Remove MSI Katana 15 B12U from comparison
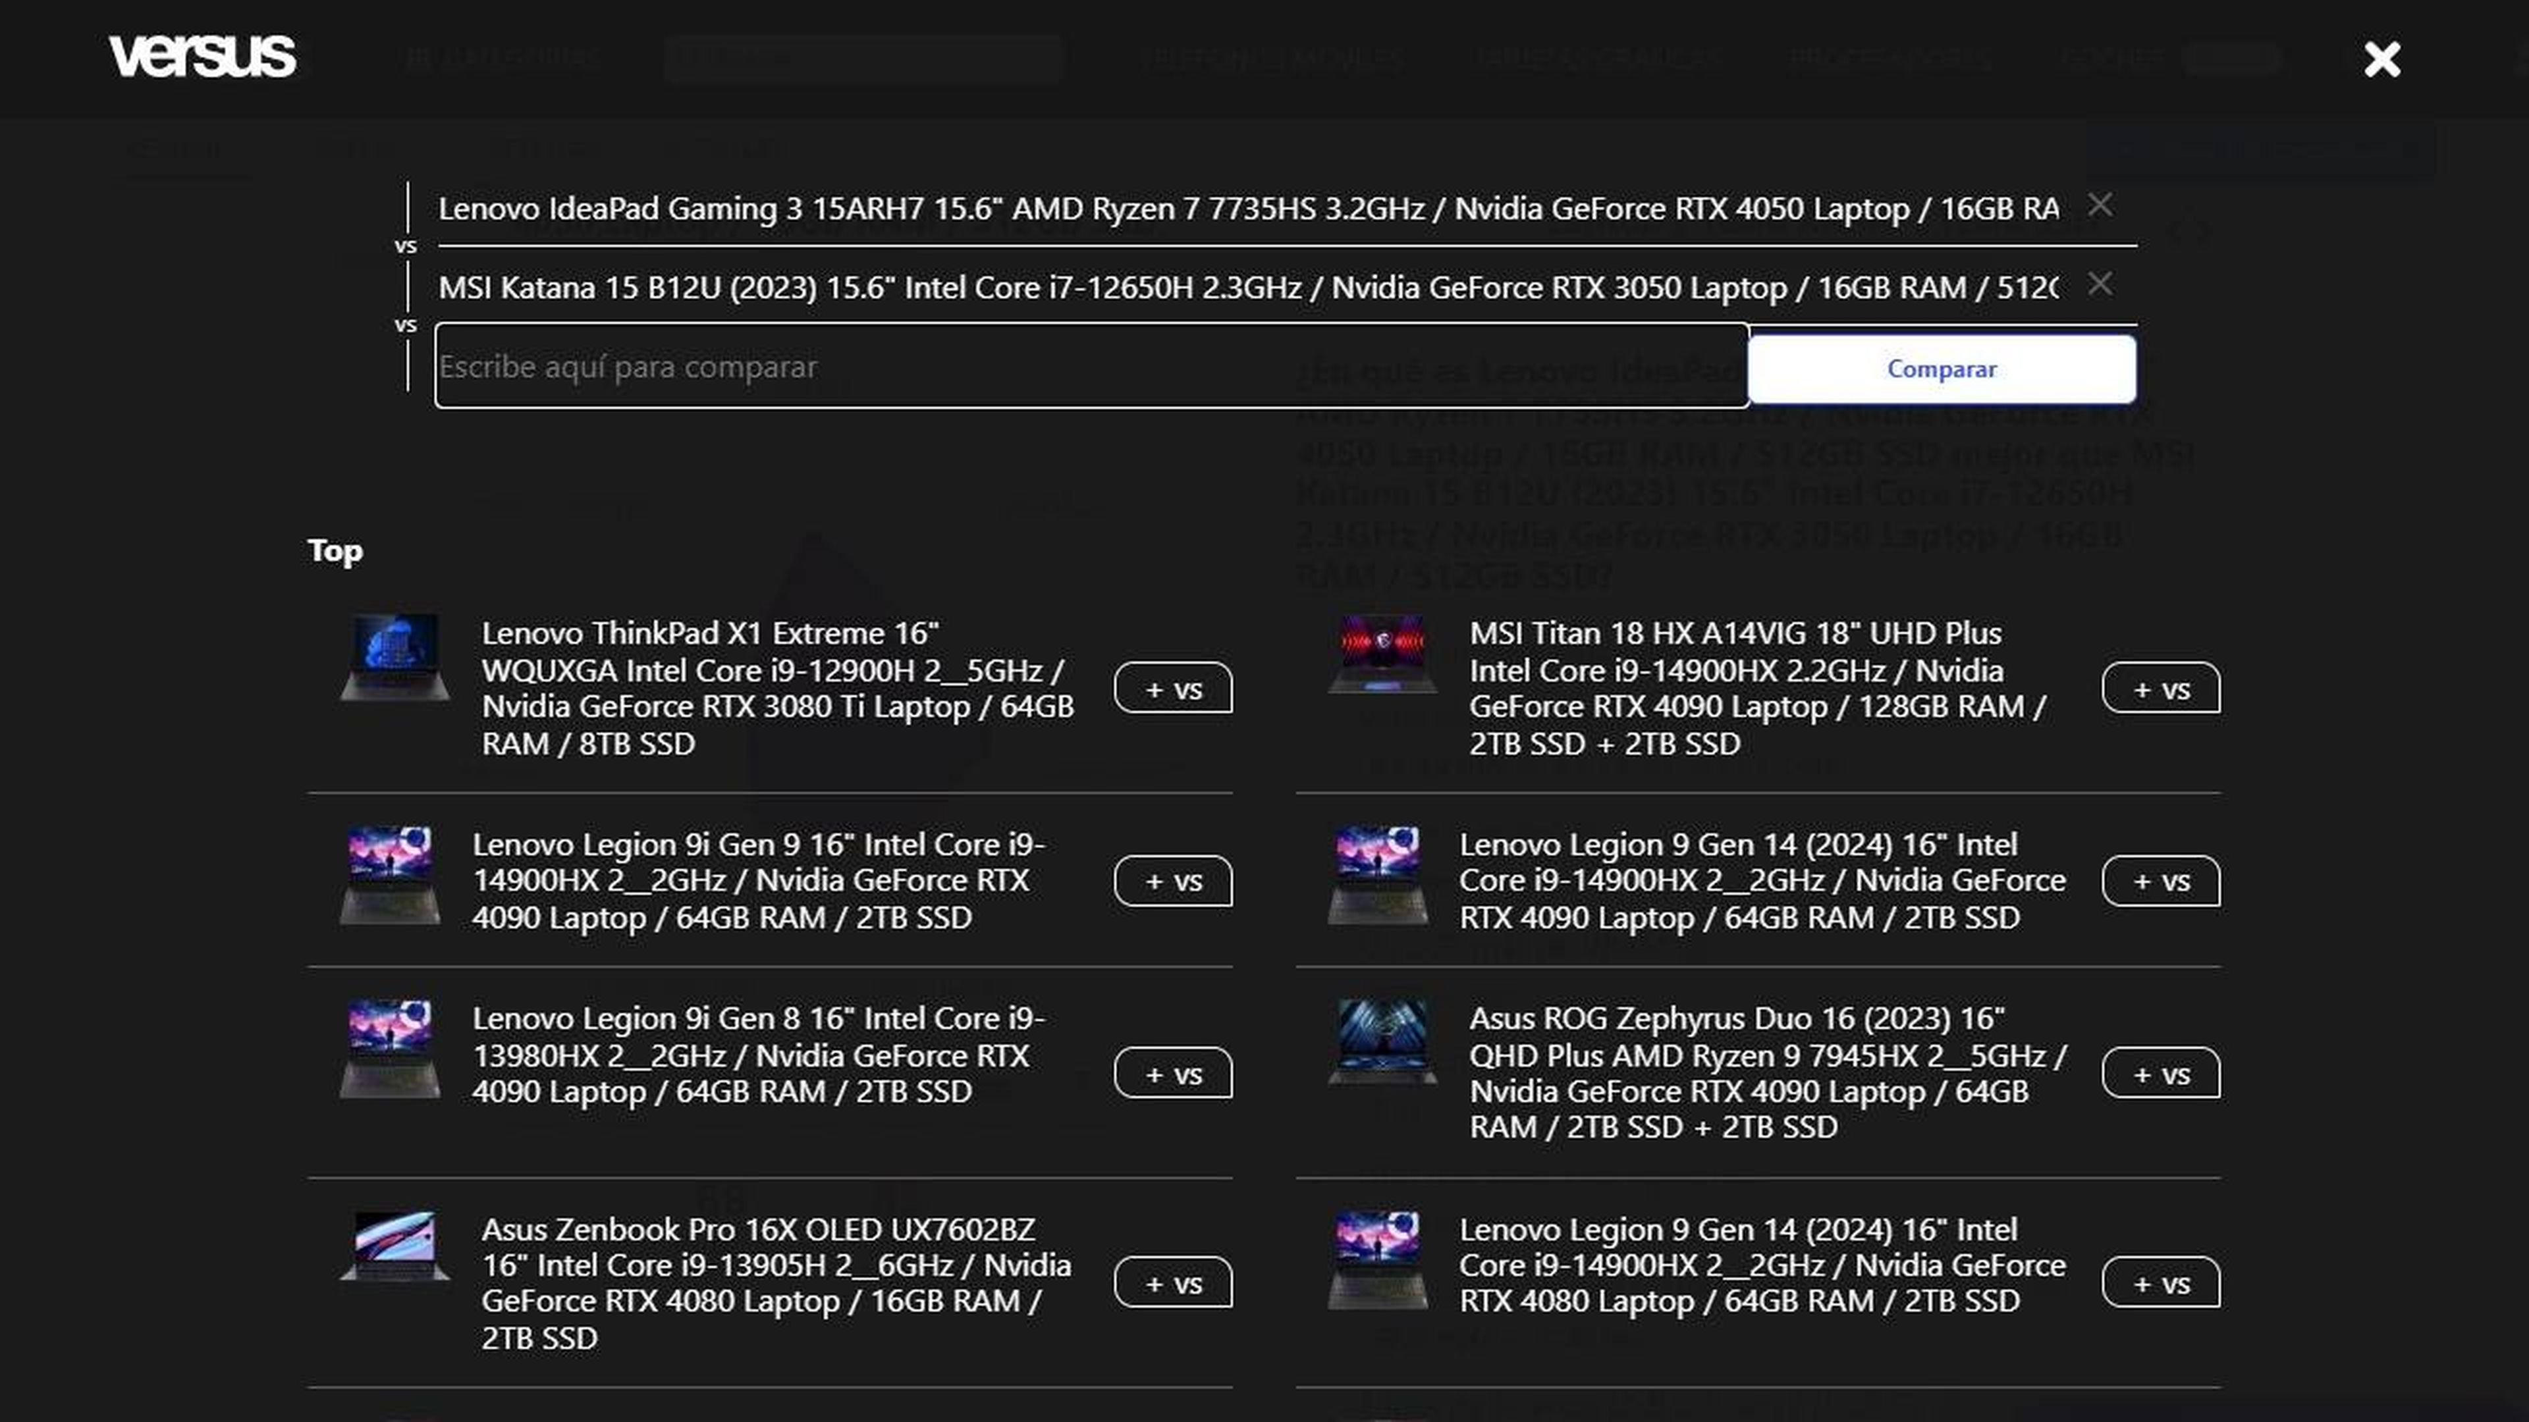The height and width of the screenshot is (1422, 2529). pyautogui.click(x=2100, y=284)
